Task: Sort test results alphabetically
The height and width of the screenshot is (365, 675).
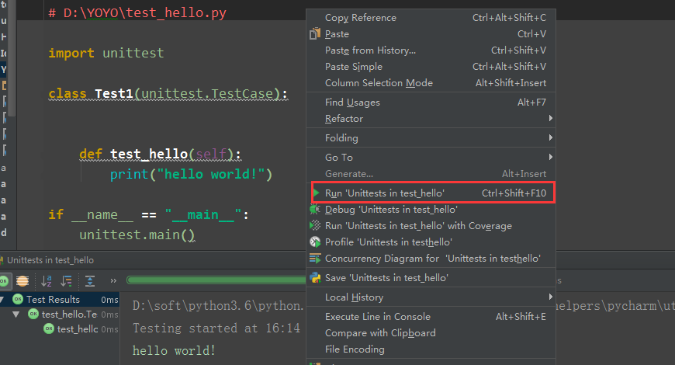Action: [x=46, y=281]
